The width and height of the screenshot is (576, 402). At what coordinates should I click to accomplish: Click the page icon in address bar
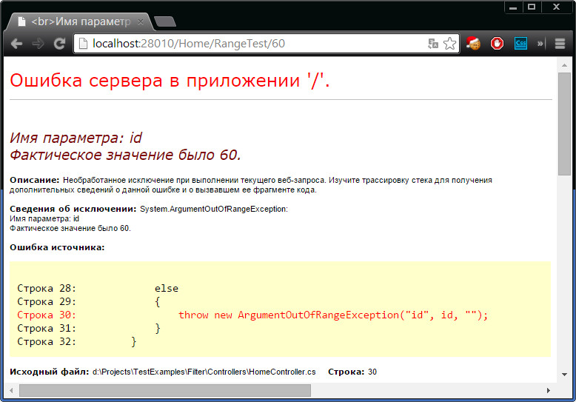pyautogui.click(x=84, y=44)
